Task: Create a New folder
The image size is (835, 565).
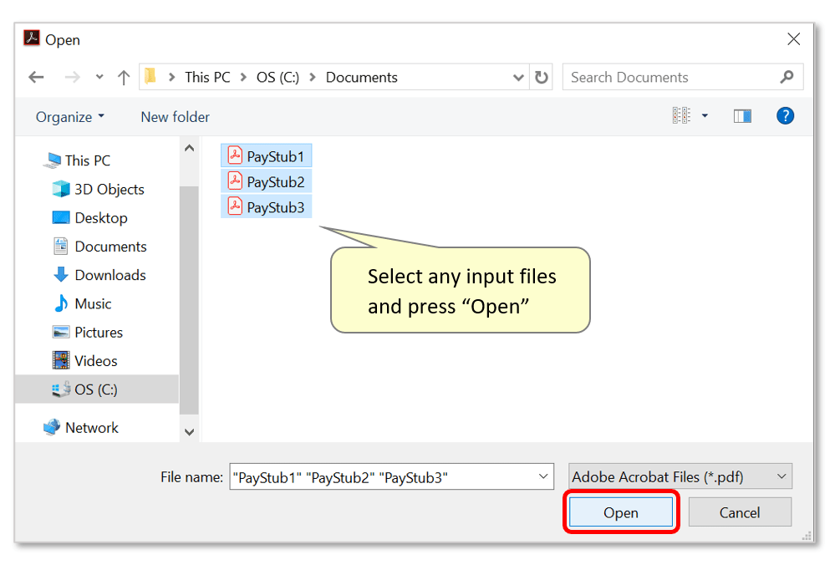Action: click(x=176, y=117)
